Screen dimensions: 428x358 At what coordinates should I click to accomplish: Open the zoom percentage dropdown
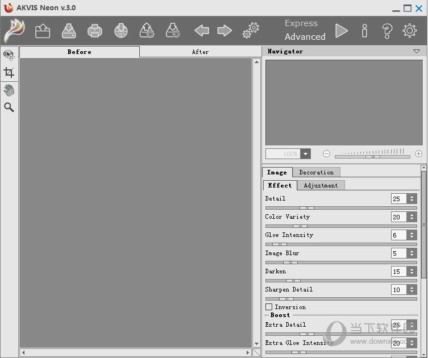pos(306,154)
